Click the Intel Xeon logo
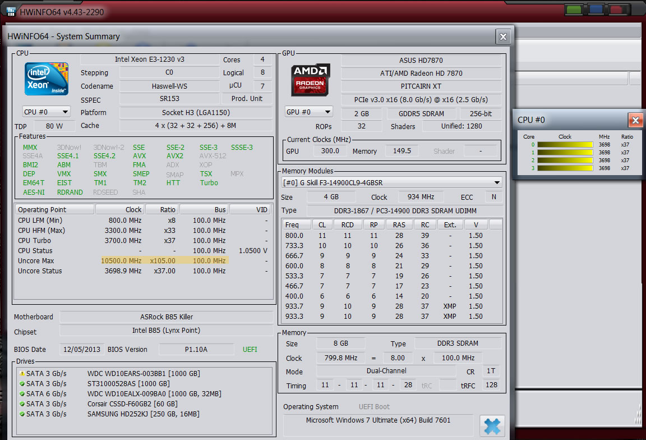 tap(46, 79)
